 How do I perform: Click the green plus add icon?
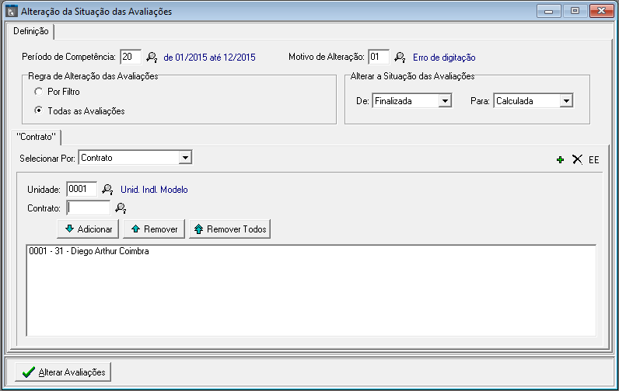(560, 159)
